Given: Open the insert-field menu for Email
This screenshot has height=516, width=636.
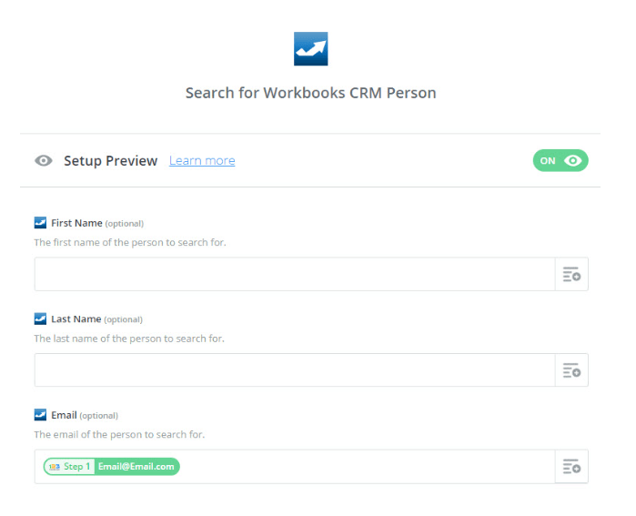Looking at the screenshot, I should 571,467.
